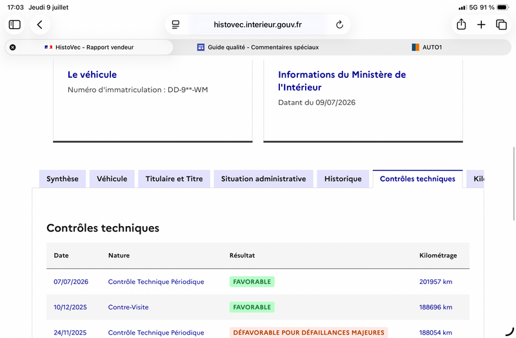Viewport: 516px width, 338px height.
Task: Tap the FAVORABLE badge in the 07/07/2026 row
Action: click(252, 281)
